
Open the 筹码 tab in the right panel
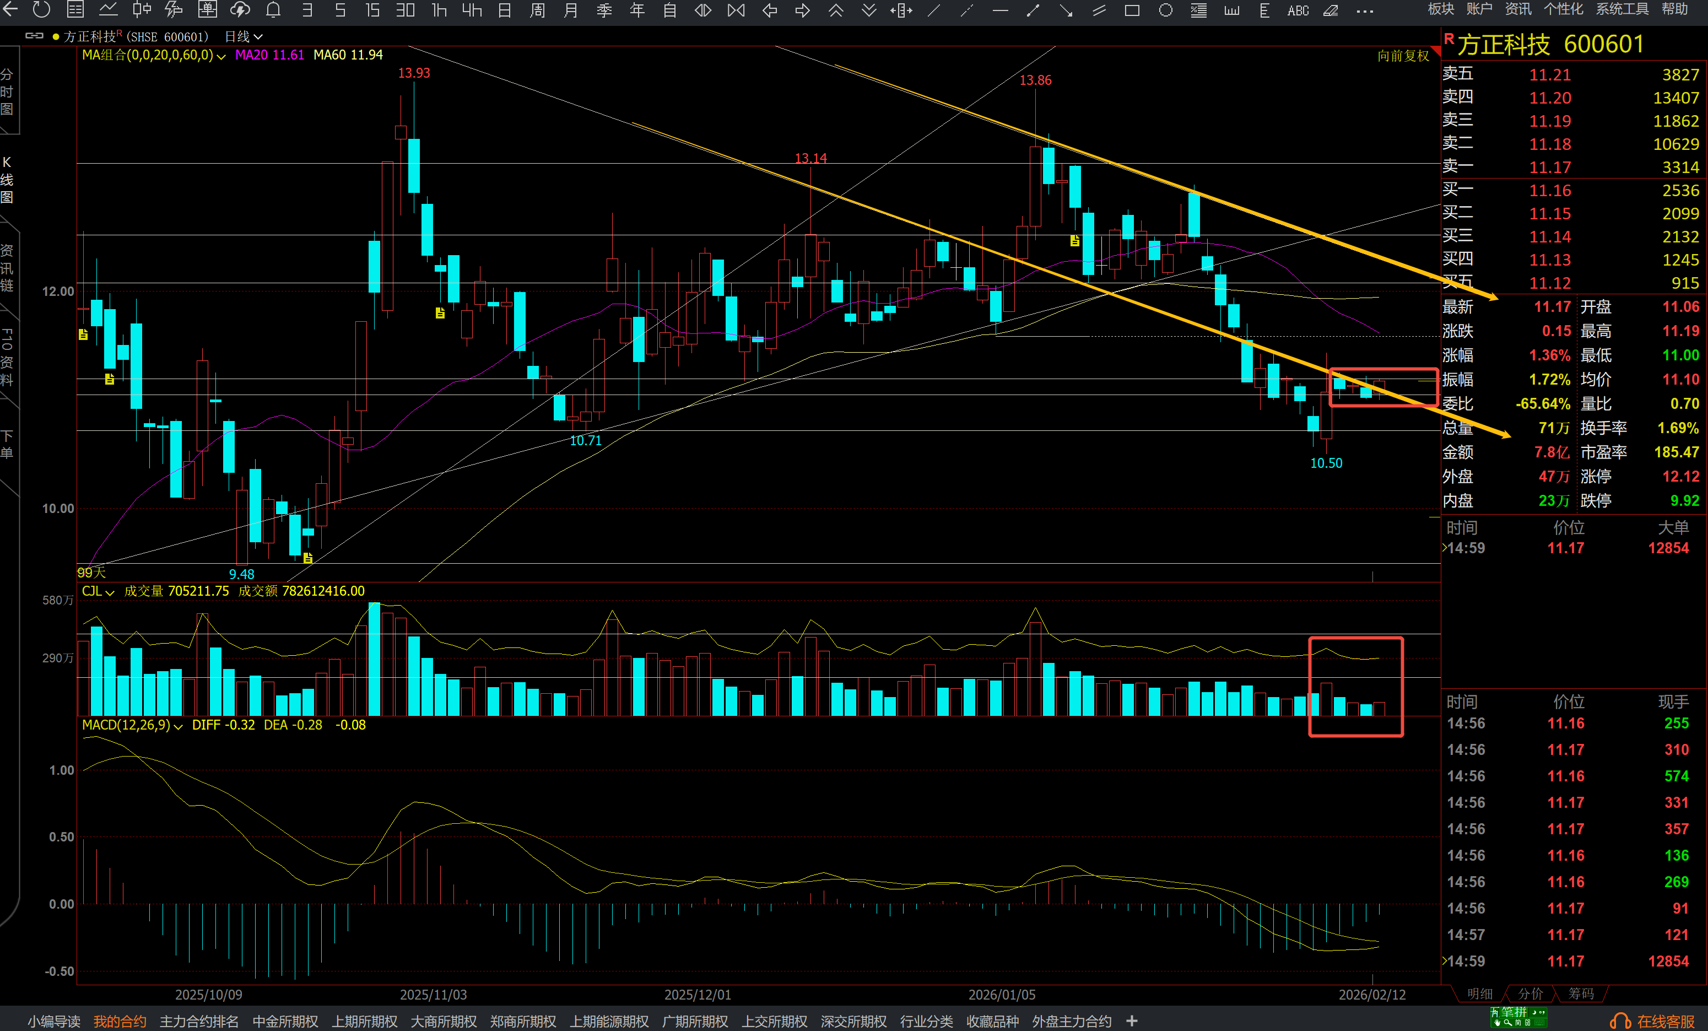1581,994
